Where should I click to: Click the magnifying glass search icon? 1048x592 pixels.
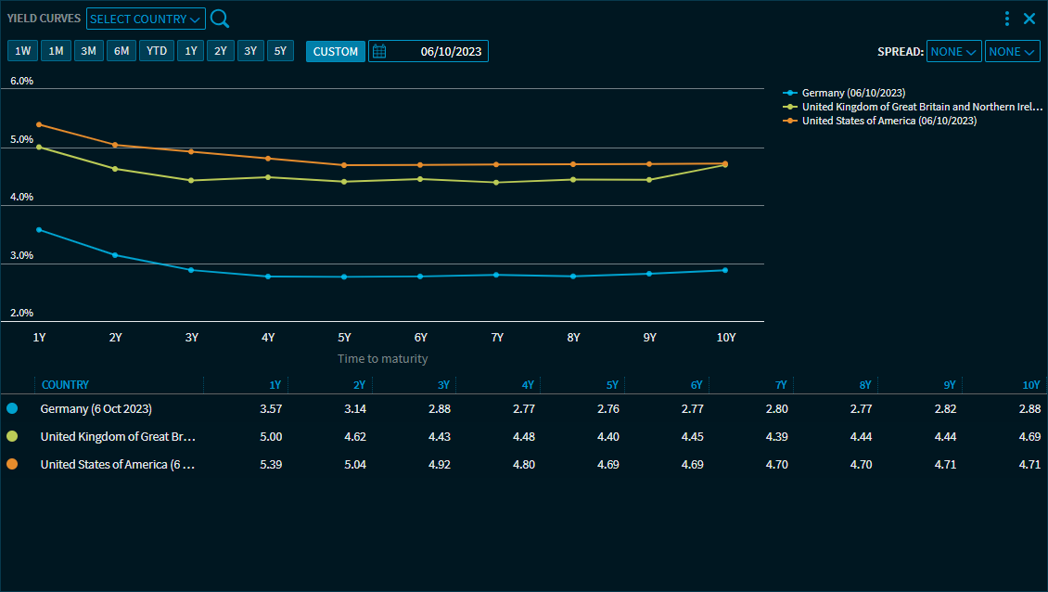[x=220, y=19]
